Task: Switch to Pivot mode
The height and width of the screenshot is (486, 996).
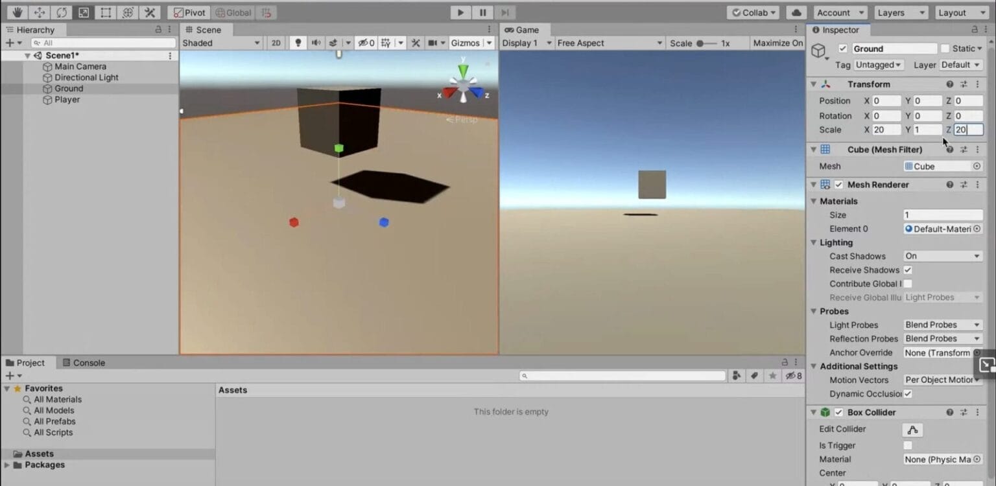Action: click(187, 12)
